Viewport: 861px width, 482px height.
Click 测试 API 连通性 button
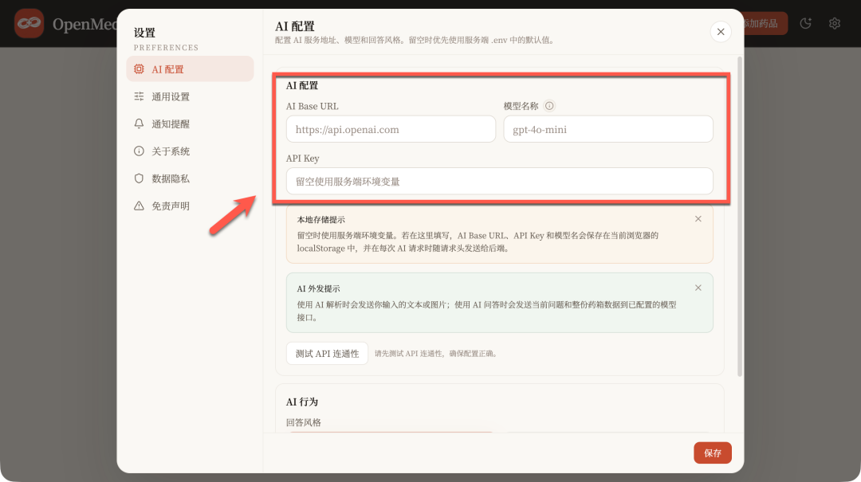[x=328, y=354]
